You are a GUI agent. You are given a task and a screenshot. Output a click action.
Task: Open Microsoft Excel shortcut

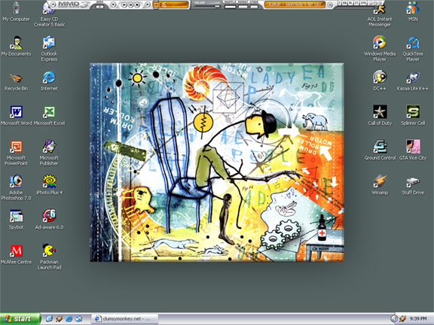coord(49,116)
